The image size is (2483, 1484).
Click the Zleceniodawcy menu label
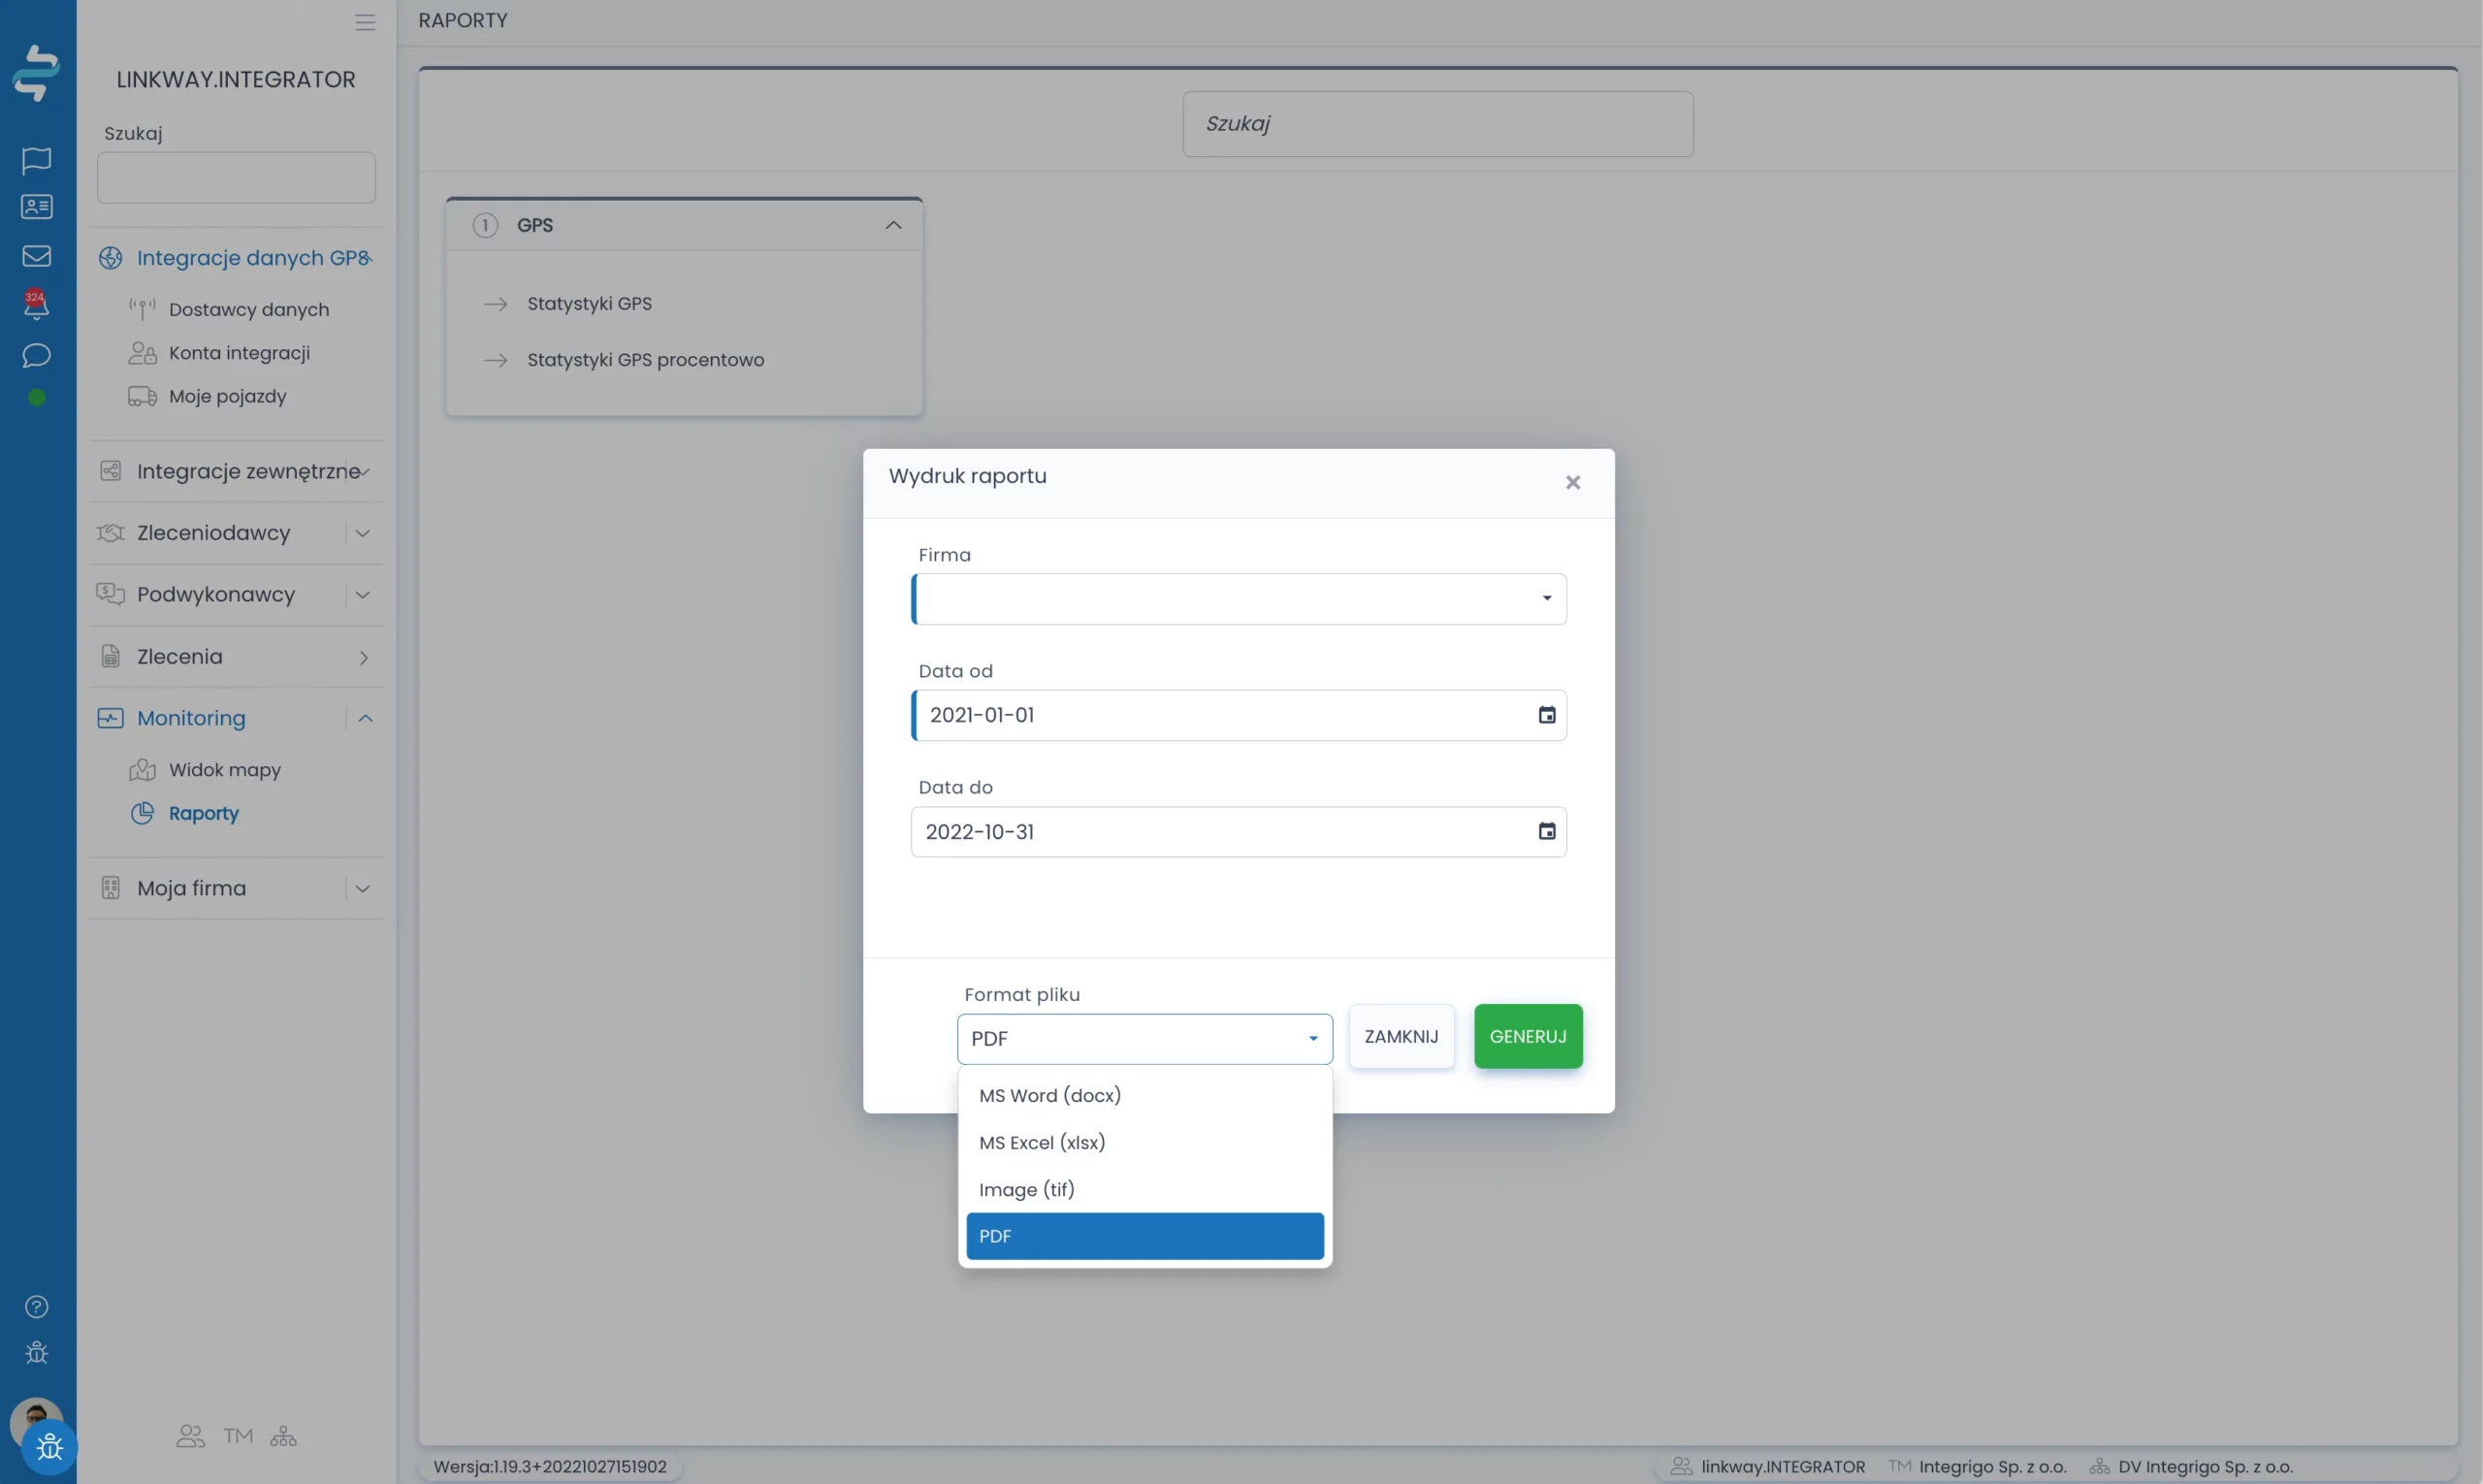pos(213,533)
